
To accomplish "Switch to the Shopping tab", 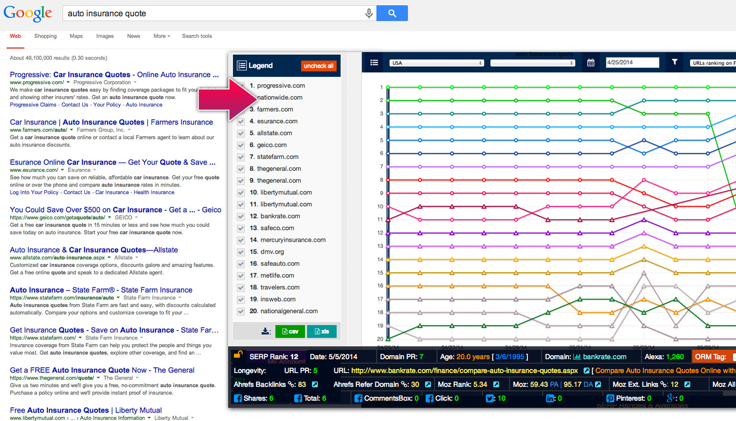I will pyautogui.click(x=45, y=36).
